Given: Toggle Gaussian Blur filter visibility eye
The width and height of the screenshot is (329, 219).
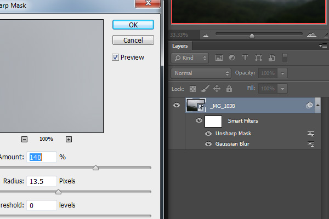Looking at the screenshot, I should coord(208,144).
